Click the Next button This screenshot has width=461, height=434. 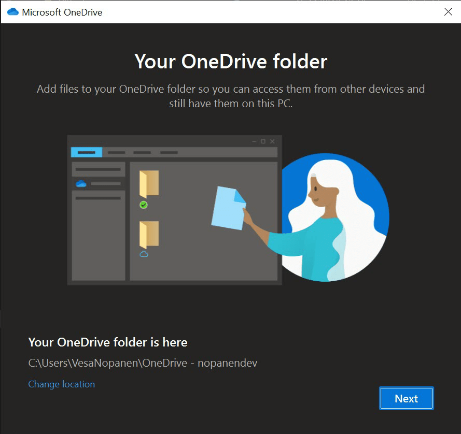tap(406, 398)
